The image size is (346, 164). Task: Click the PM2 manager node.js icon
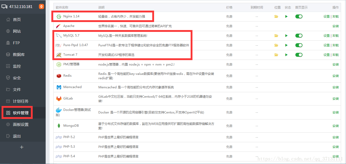click(x=59, y=65)
